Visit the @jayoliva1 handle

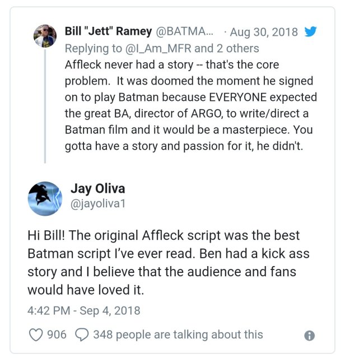click(x=98, y=204)
